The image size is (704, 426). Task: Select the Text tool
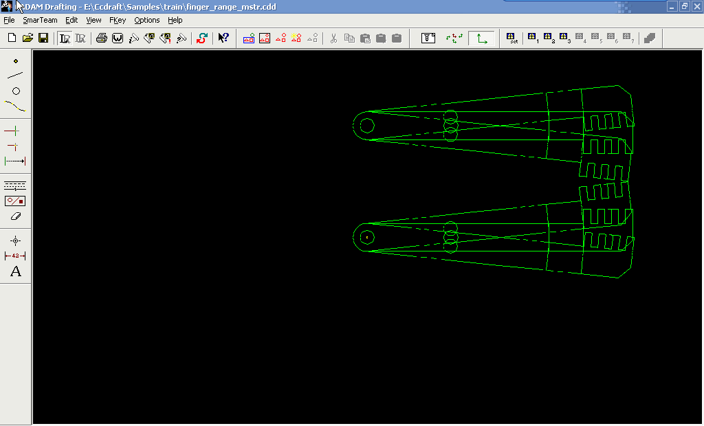pyautogui.click(x=16, y=271)
